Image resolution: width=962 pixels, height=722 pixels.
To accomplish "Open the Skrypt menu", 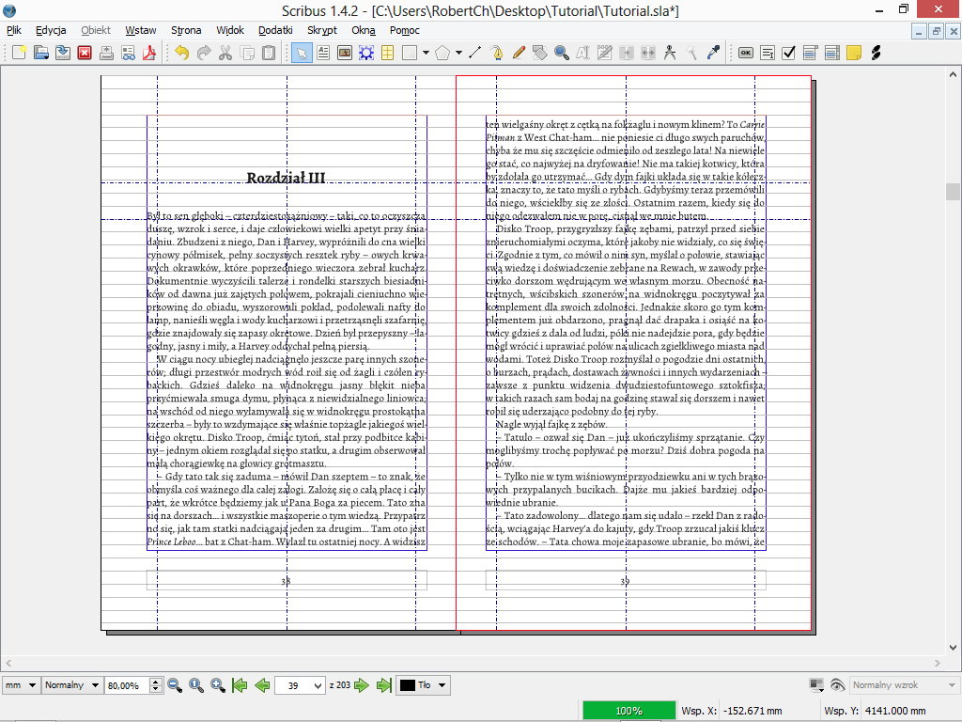I will 322,30.
